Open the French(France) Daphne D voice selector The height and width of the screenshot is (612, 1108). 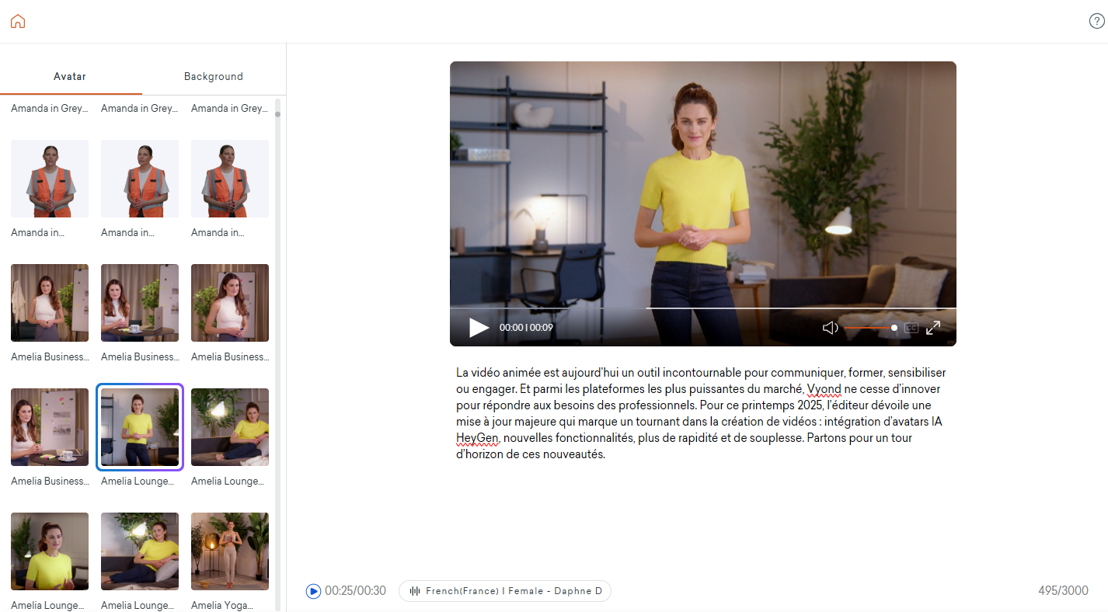point(505,591)
